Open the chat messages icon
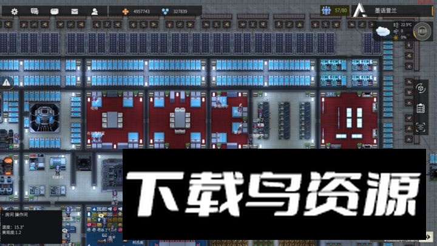 click(35, 11)
